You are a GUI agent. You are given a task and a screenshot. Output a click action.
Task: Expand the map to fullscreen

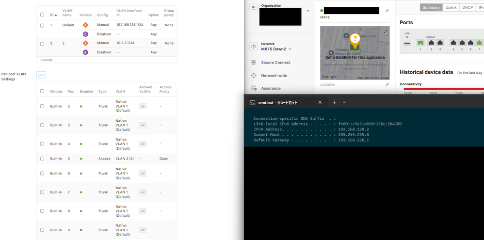[386, 32]
